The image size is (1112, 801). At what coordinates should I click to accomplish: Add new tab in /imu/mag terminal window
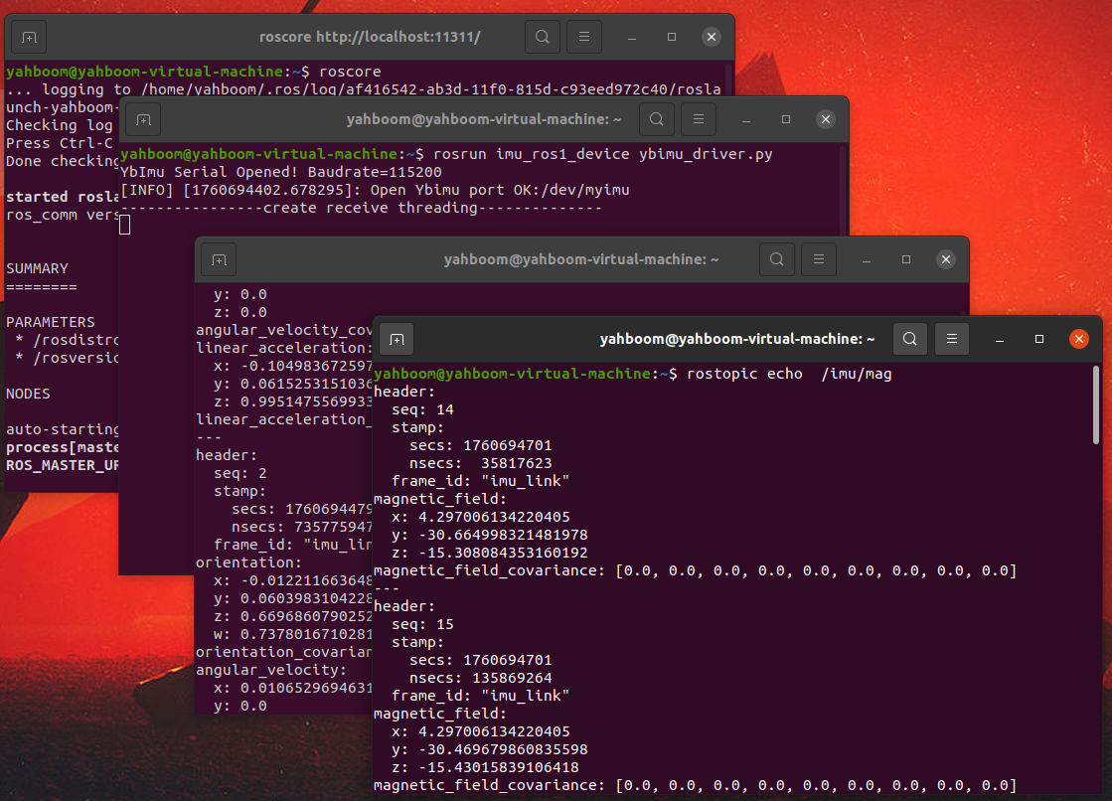point(397,339)
